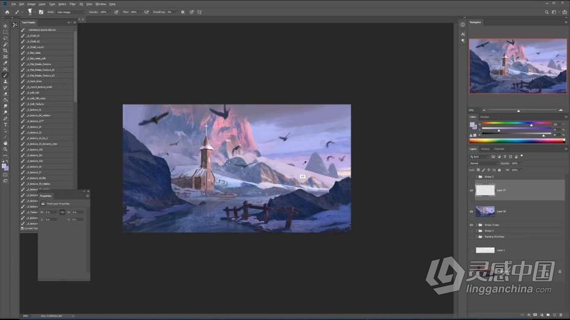Screen dimensions: 570x320
Task: Select the Eyedropper tool
Action: [5, 63]
